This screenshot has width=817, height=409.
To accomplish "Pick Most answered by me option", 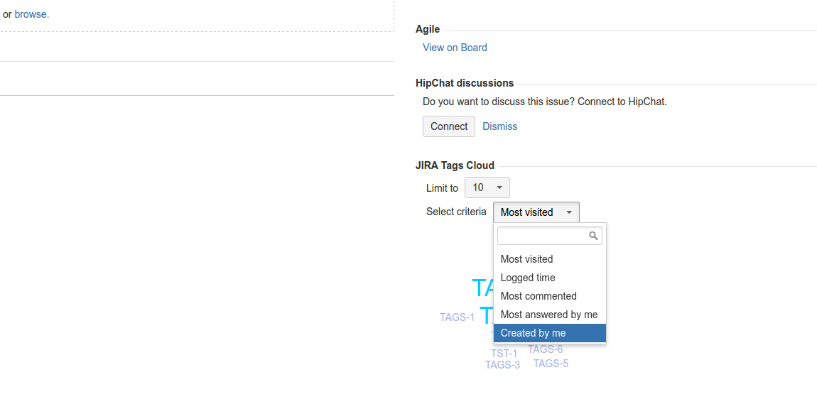I will coord(549,315).
